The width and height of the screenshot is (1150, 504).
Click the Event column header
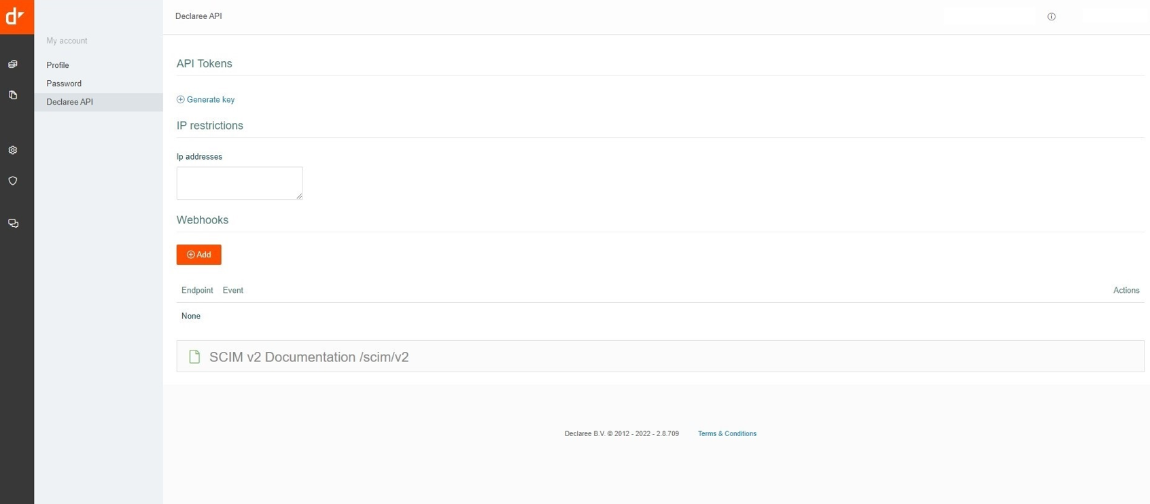click(233, 290)
